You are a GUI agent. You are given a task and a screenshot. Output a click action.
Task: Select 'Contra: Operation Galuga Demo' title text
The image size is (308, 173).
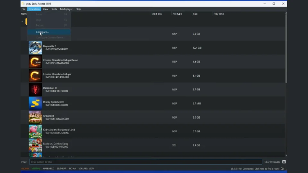point(61,60)
